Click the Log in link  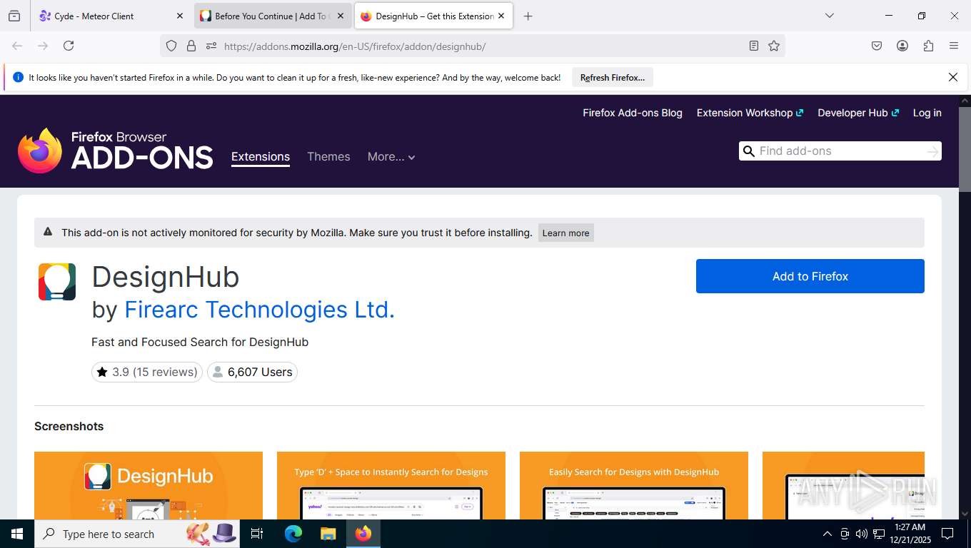point(927,113)
